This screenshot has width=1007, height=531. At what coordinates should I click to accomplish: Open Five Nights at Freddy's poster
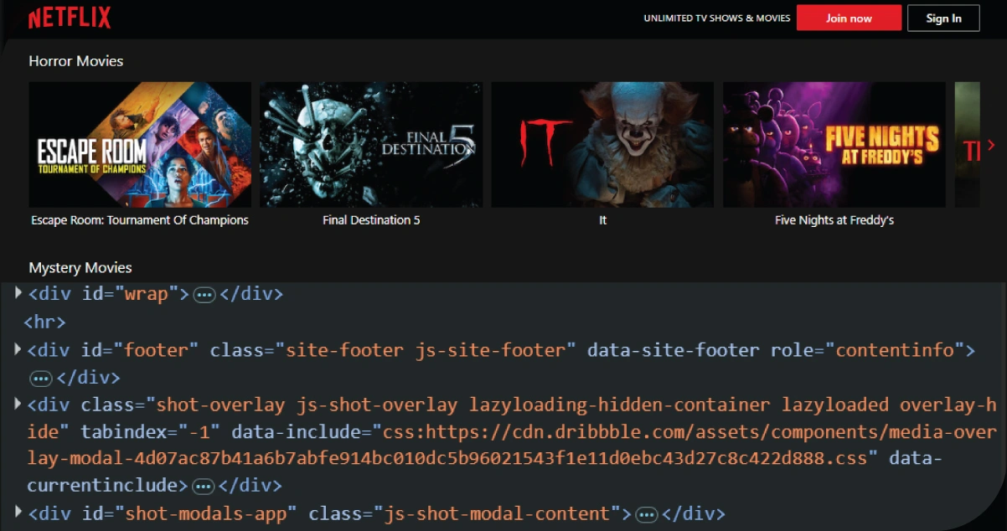[x=834, y=144]
